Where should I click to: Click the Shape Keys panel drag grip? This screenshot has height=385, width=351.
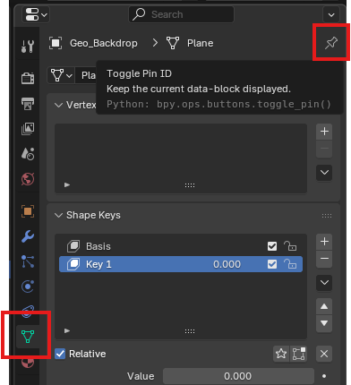pos(327,216)
